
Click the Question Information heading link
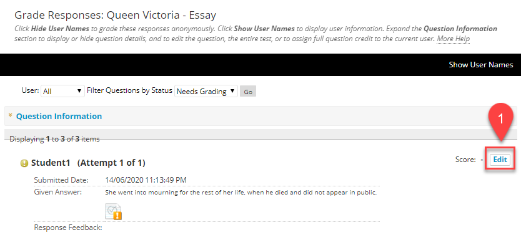point(59,116)
